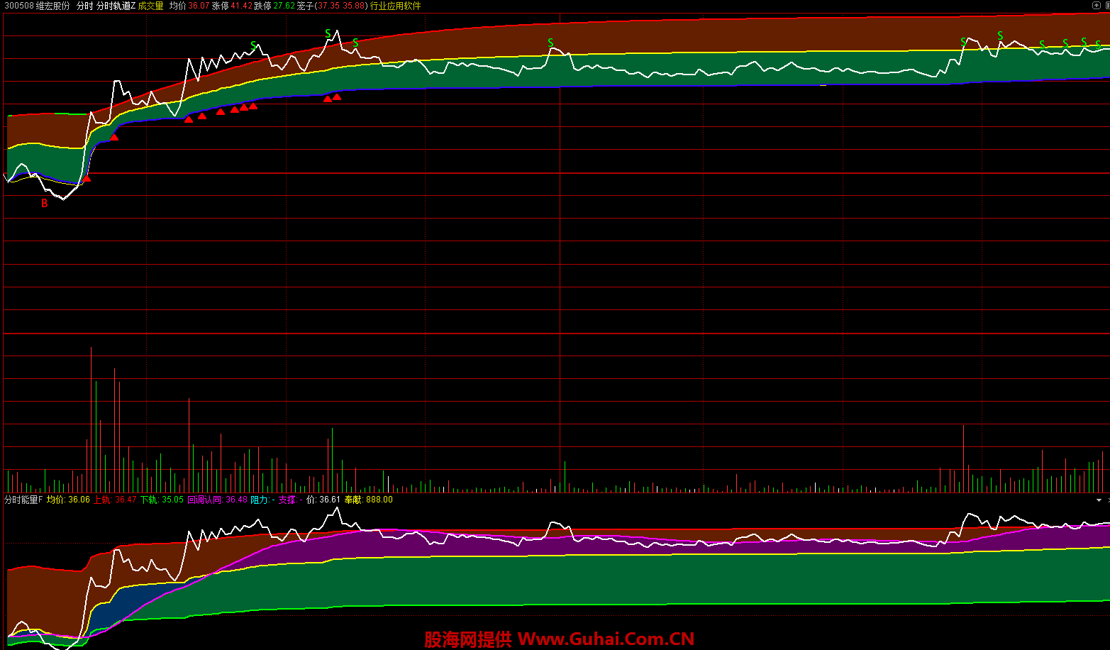Click the 成交量 volume label
The width and height of the screenshot is (1110, 650).
point(150,6)
